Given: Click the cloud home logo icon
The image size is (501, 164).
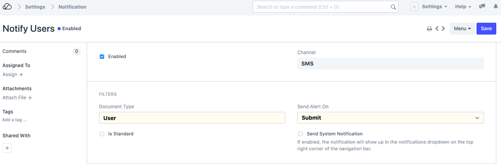Looking at the screenshot, I should click(x=7, y=7).
